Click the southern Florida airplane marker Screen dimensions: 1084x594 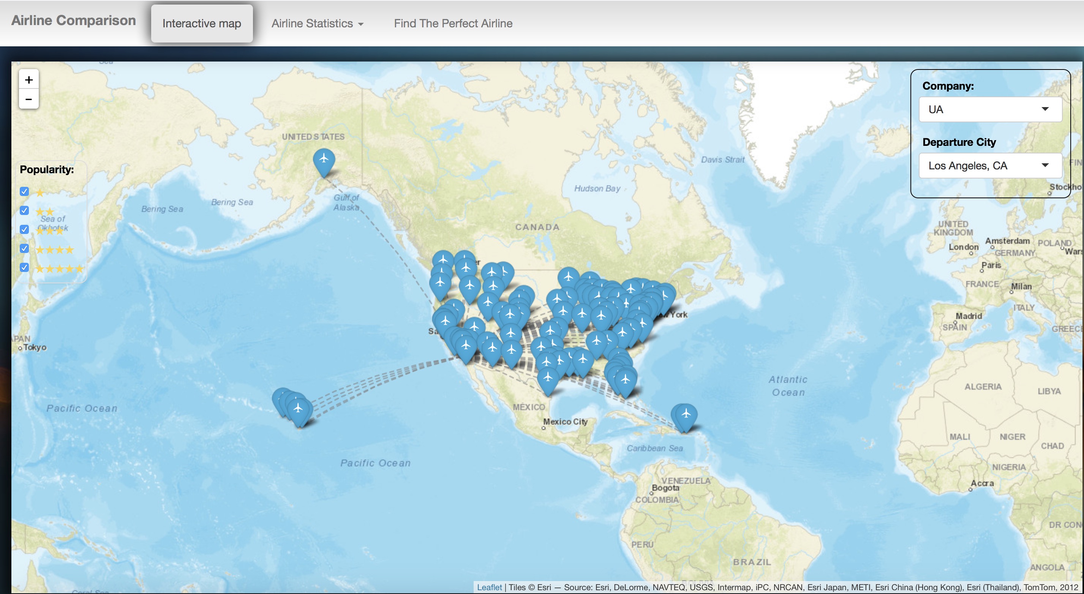coord(625,381)
